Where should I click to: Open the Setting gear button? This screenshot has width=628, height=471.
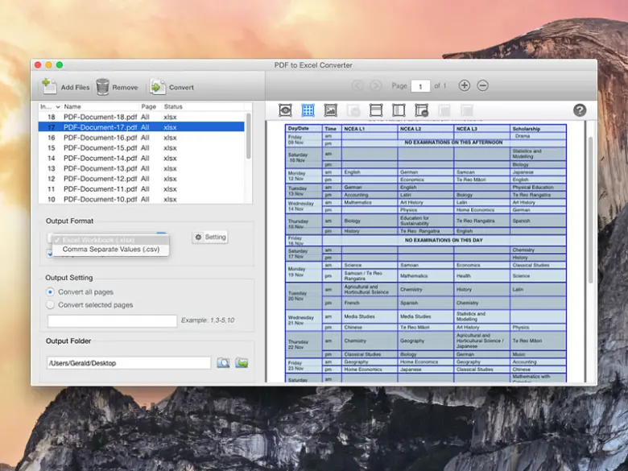click(210, 237)
